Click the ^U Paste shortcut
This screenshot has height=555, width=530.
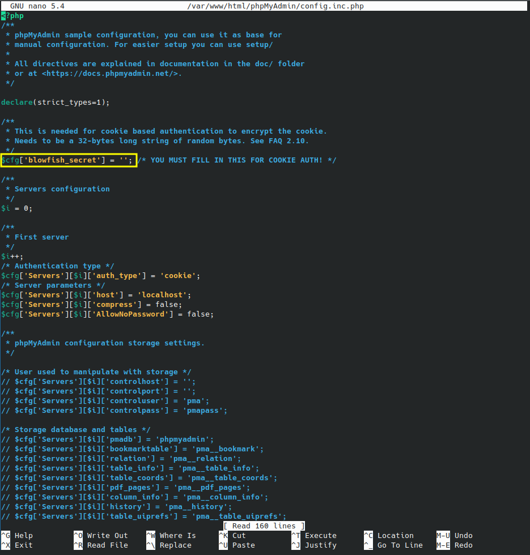(x=237, y=545)
